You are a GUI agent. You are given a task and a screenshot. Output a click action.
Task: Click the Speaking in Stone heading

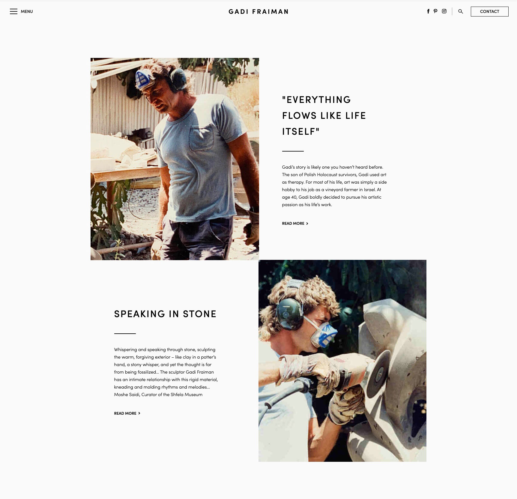point(165,314)
